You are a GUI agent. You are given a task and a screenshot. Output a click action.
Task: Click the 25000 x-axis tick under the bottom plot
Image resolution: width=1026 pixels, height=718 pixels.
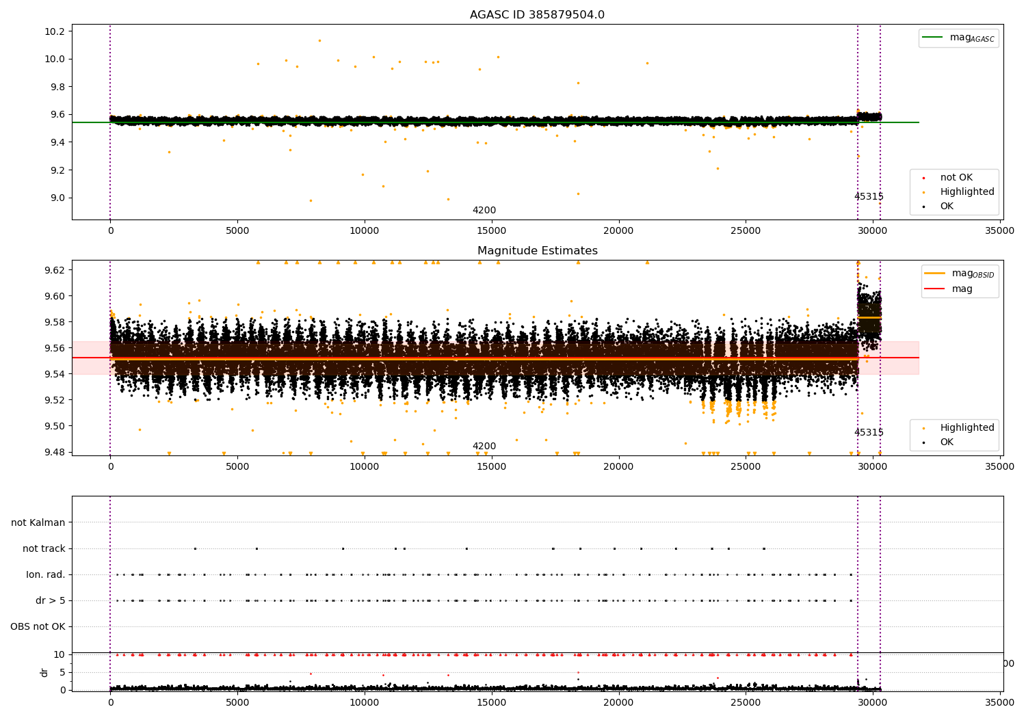click(x=746, y=702)
